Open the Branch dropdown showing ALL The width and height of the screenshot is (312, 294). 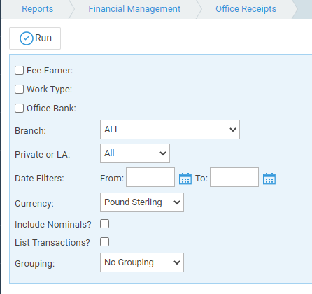tap(170, 129)
